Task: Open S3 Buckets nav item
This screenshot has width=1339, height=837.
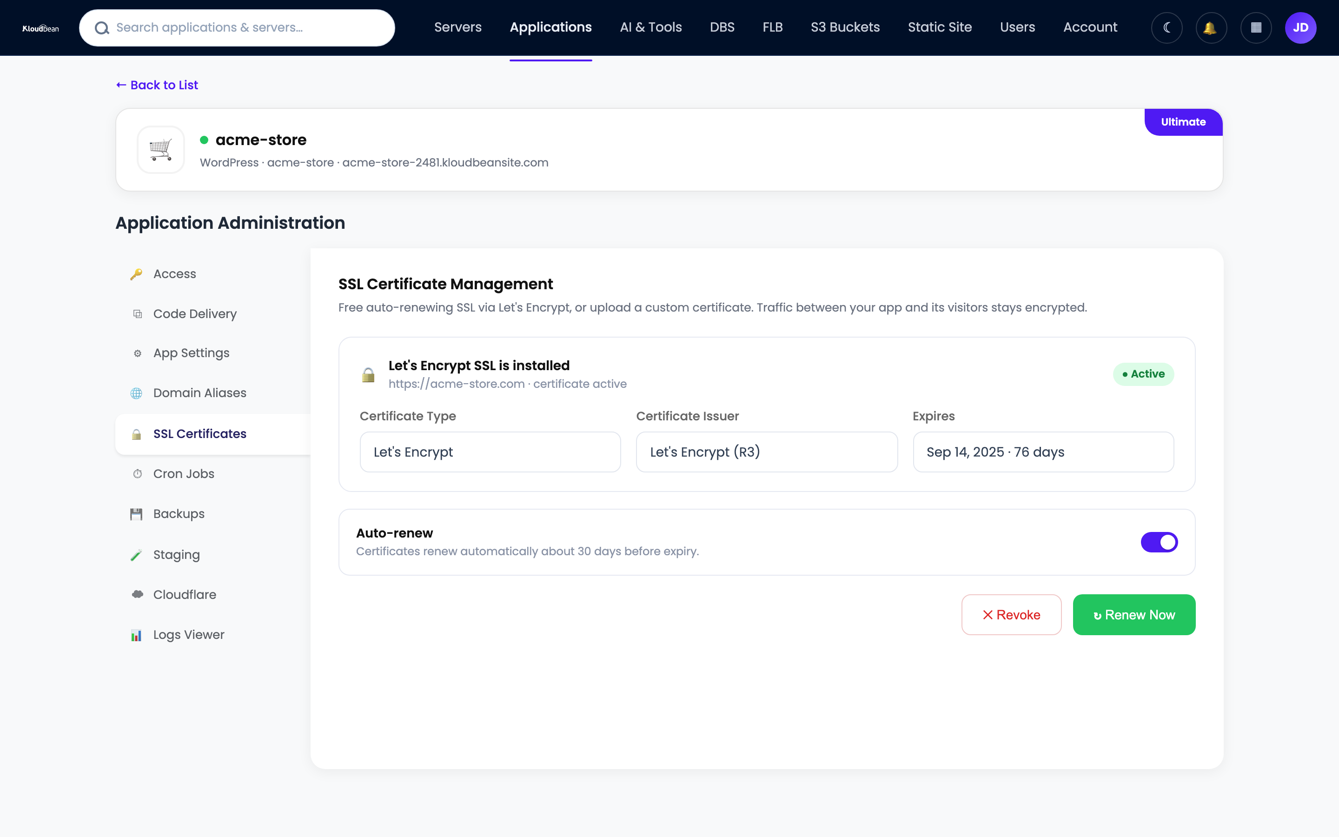Action: (845, 27)
